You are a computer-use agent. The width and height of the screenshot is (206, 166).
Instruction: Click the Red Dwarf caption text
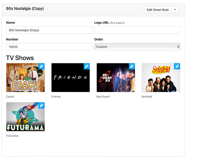coord(103,97)
